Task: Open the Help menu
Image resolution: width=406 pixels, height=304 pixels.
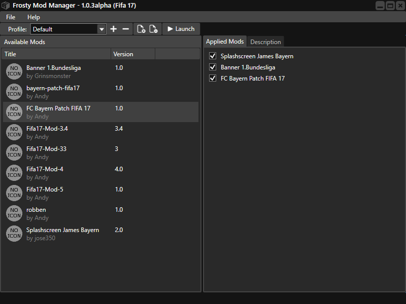Action: (x=33, y=17)
